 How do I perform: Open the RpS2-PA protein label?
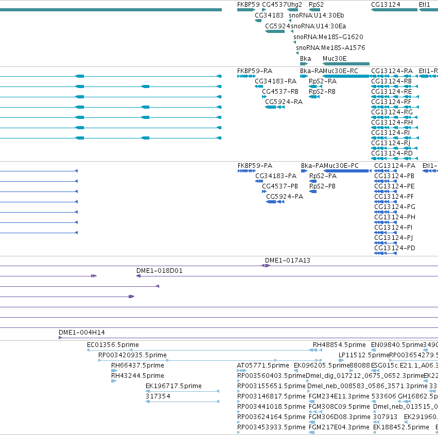click(323, 176)
